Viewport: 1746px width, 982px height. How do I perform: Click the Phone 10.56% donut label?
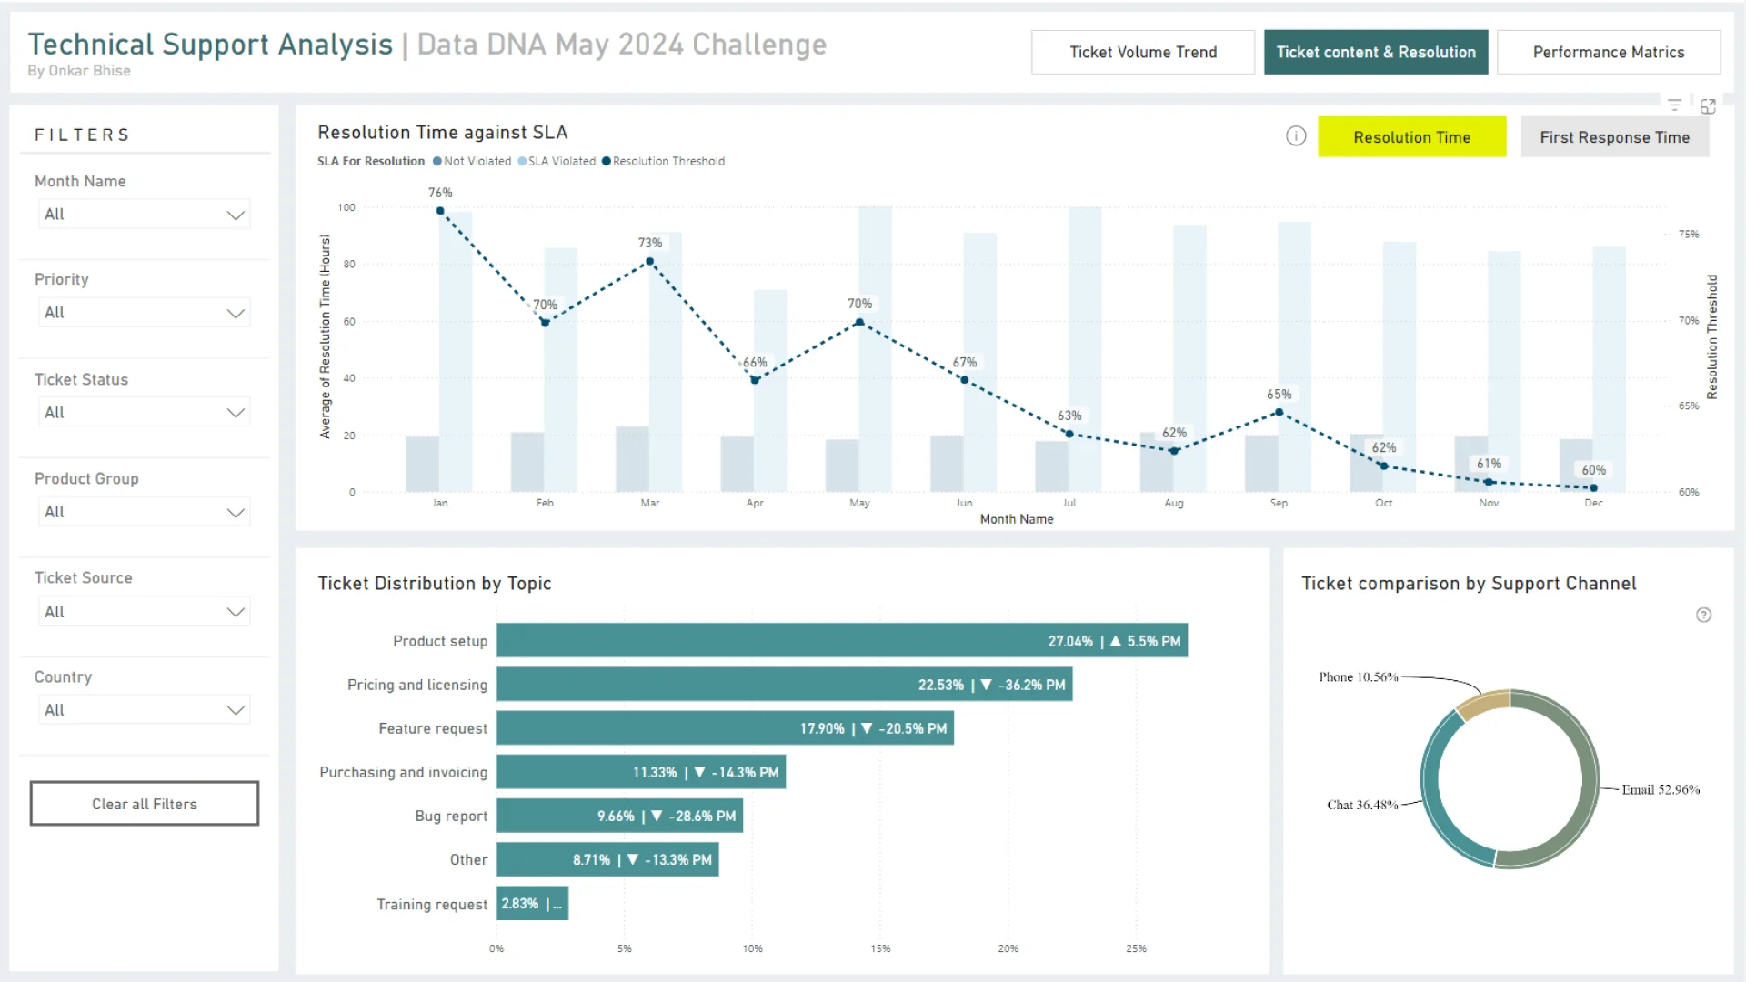1359,676
